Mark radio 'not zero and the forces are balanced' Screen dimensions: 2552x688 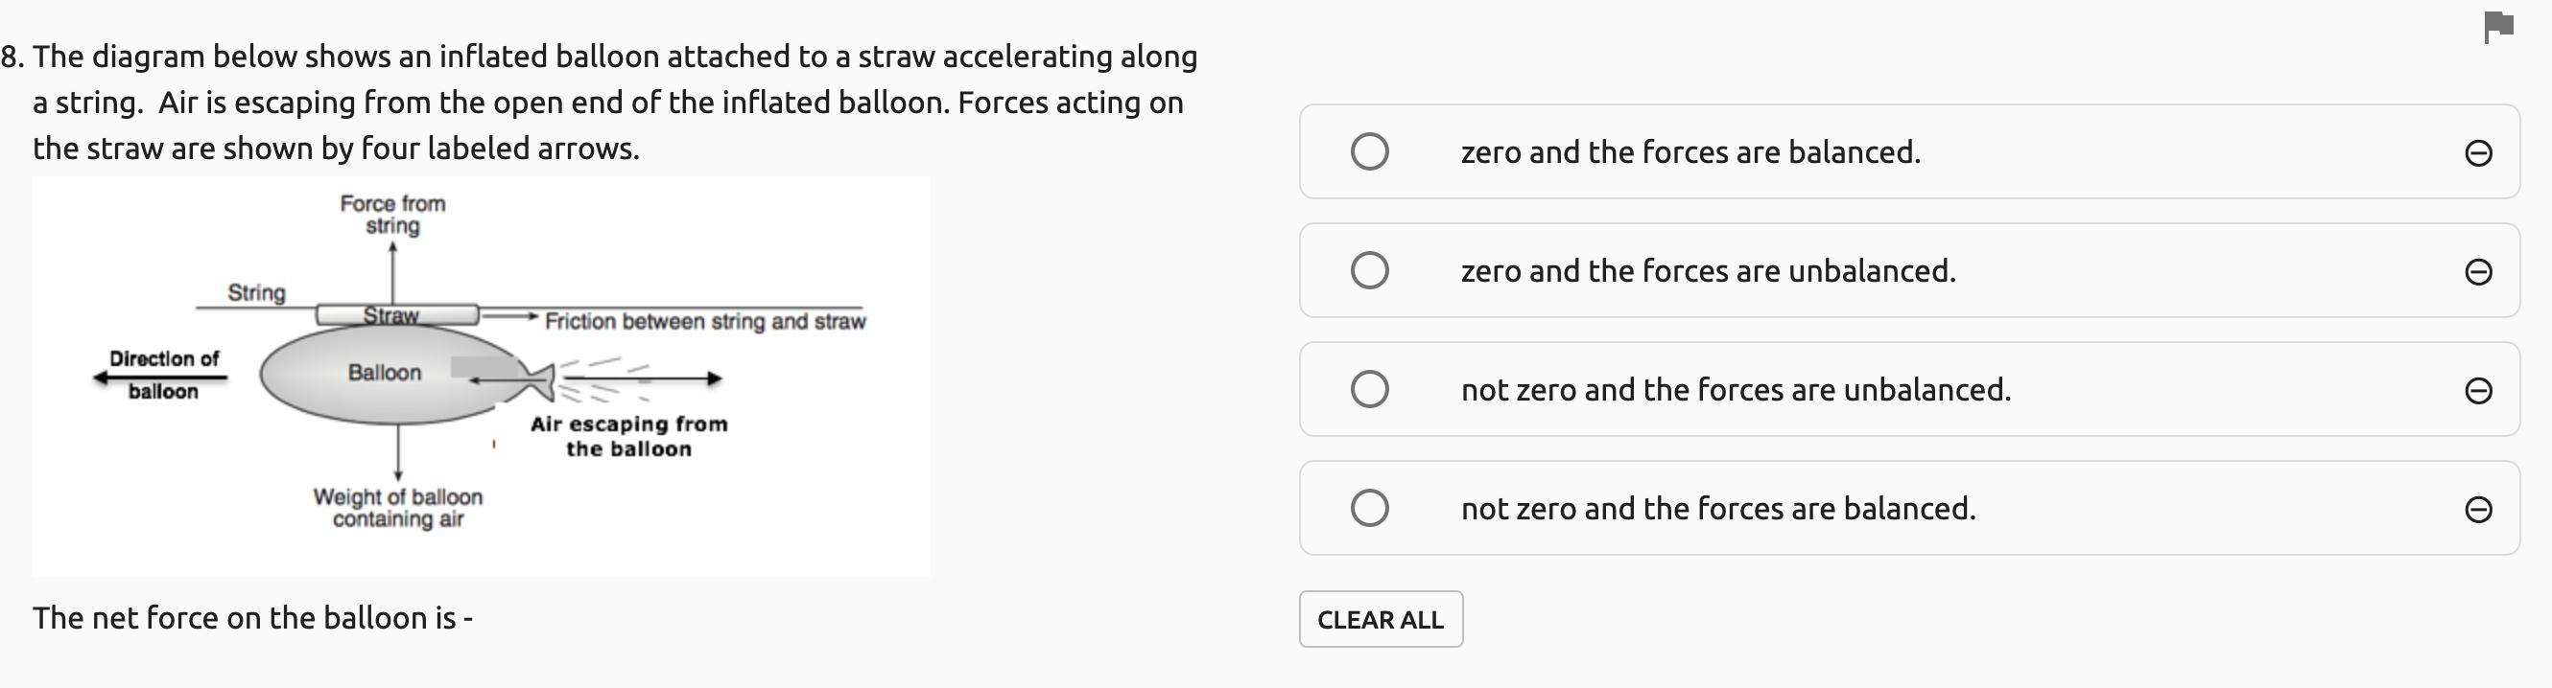tap(1369, 508)
